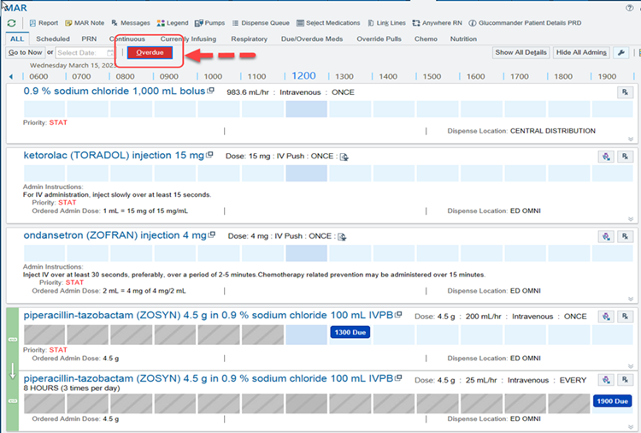Open the help question mark icon
The width and height of the screenshot is (641, 433).
630,7
